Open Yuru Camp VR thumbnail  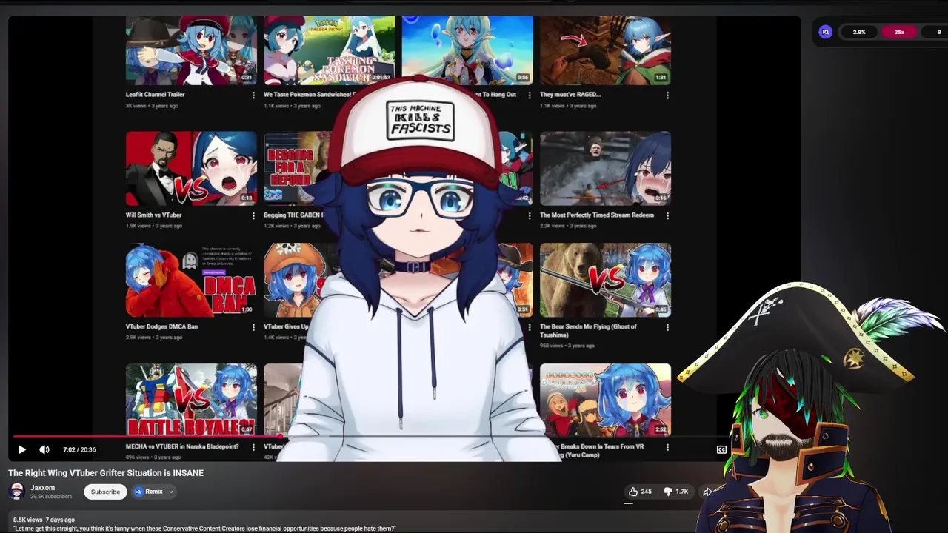(x=605, y=400)
